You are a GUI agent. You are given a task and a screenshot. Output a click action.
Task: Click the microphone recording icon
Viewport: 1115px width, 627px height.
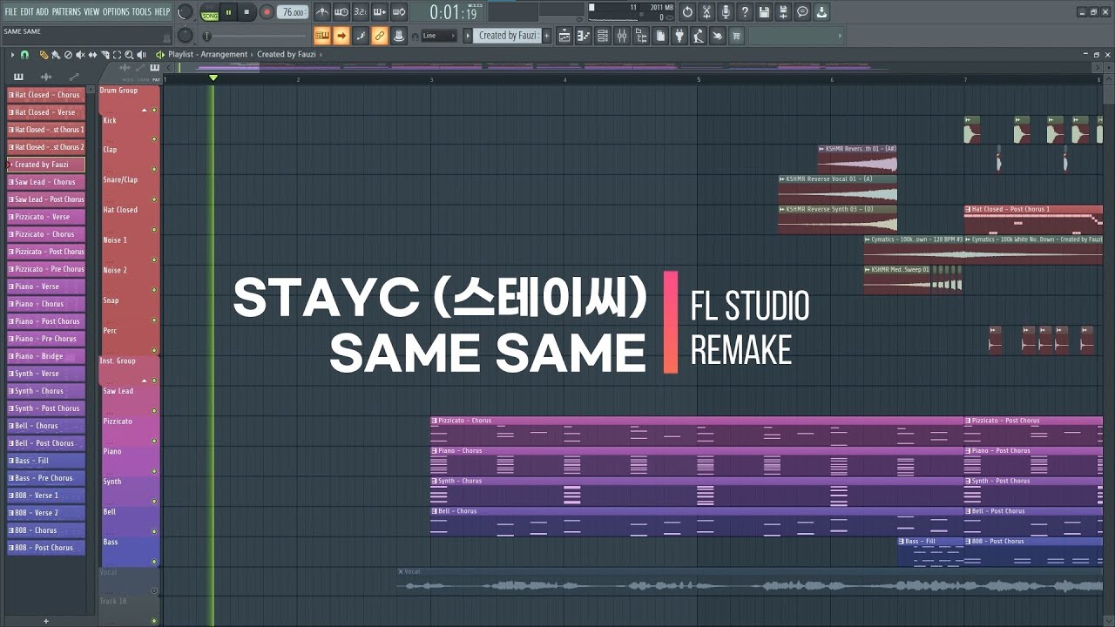coord(726,12)
